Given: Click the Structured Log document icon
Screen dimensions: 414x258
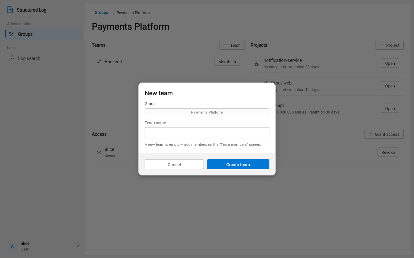Looking at the screenshot, I should 10,10.
